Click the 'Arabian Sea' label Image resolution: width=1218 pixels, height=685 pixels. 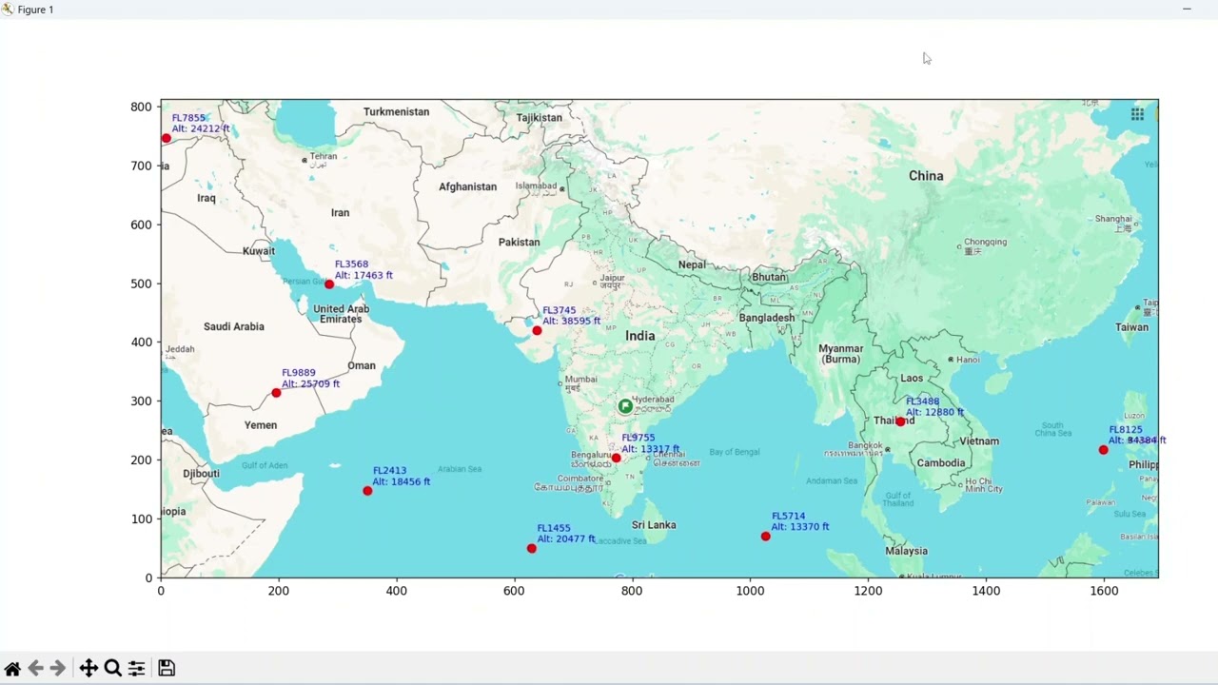[x=460, y=469]
